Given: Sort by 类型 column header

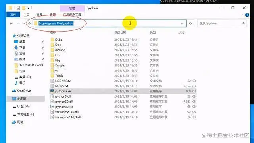Looking at the screenshot, I should click(152, 32).
